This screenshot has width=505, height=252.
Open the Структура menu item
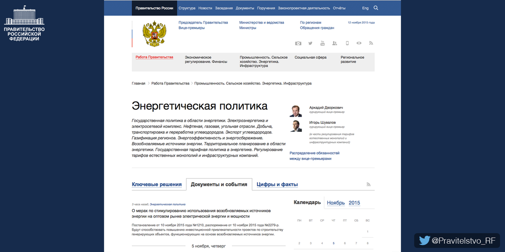click(x=187, y=8)
